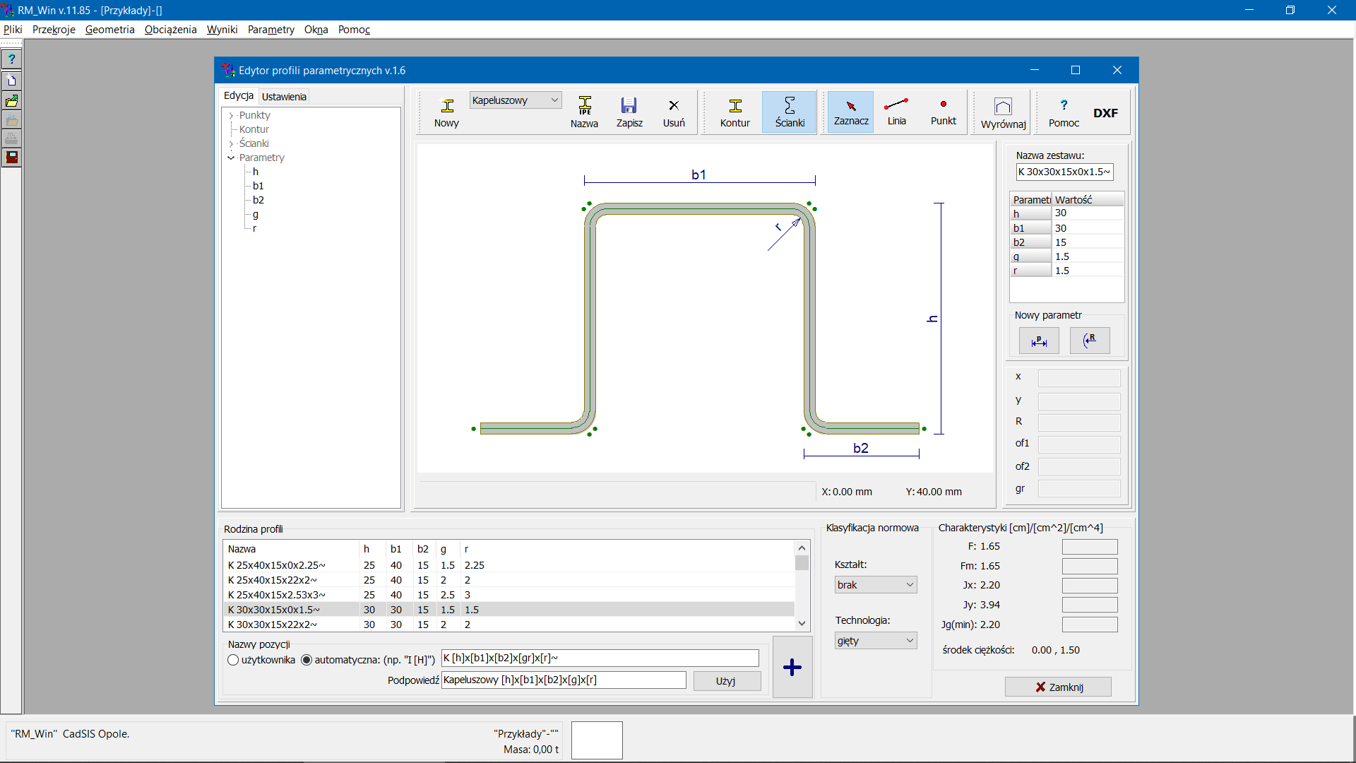Save profile with Zapisz icon
This screenshot has width=1356, height=763.
[x=629, y=112]
